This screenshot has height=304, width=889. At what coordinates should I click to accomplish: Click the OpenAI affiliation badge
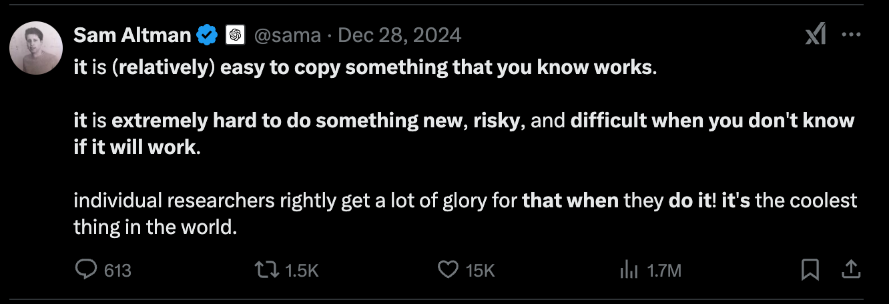[234, 35]
